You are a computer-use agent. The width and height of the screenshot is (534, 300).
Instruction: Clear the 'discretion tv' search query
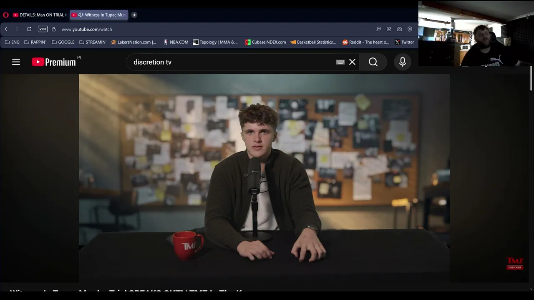353,62
